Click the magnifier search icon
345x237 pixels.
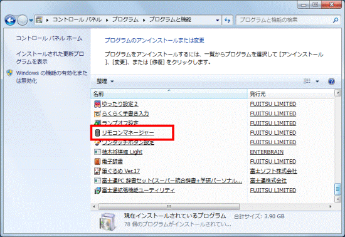point(336,20)
